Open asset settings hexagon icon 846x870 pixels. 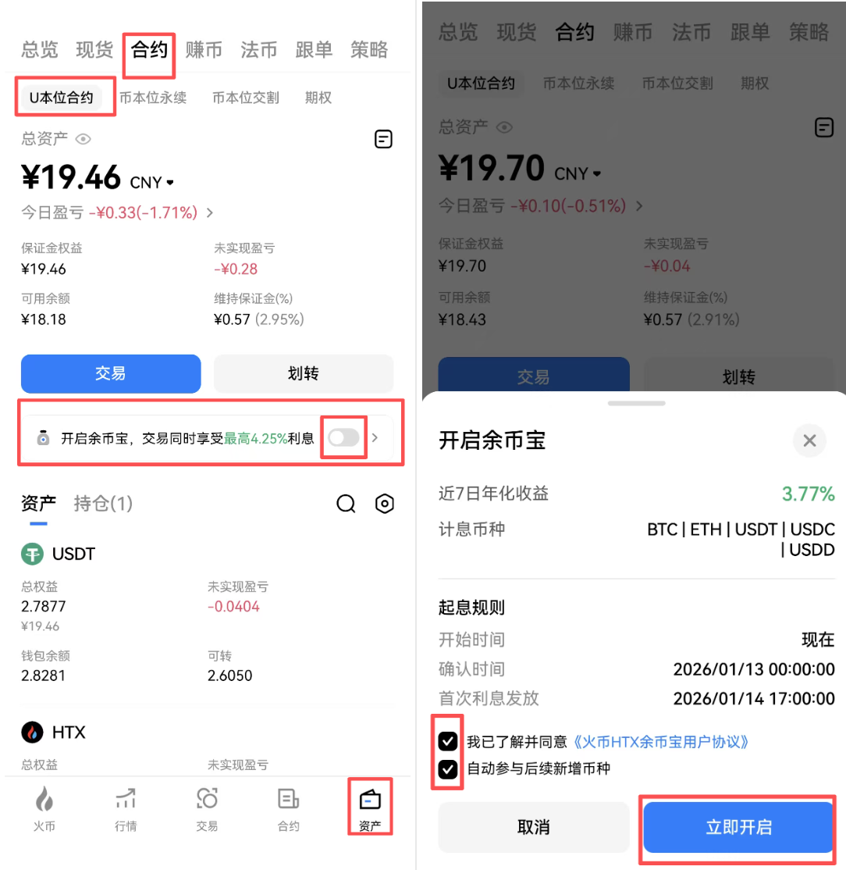pos(384,503)
